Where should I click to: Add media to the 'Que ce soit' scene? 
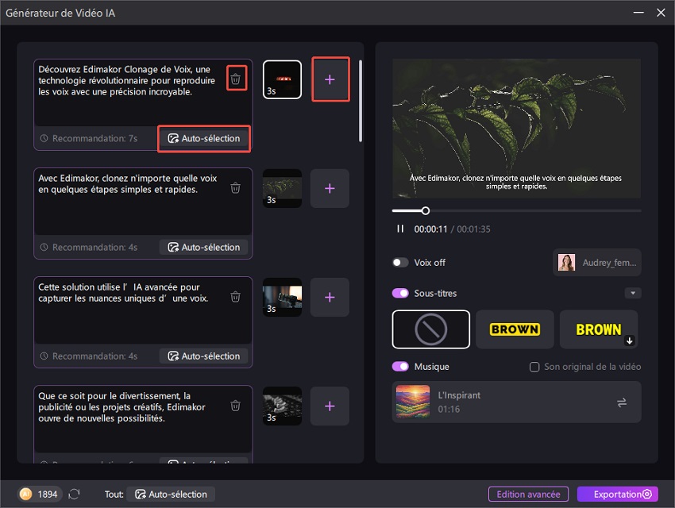coord(330,406)
